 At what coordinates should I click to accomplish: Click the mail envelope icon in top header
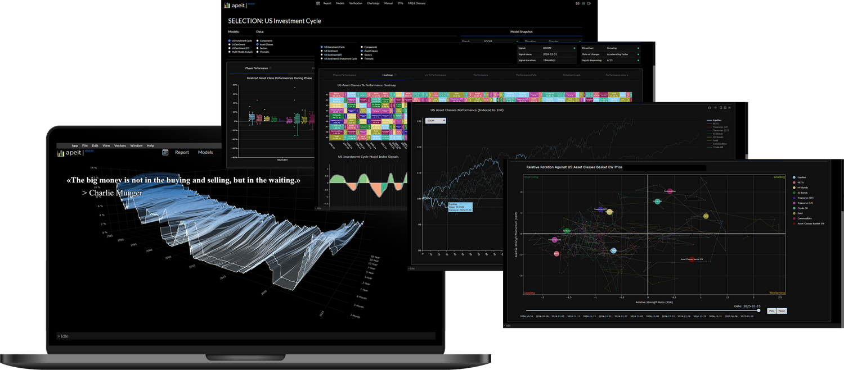click(577, 3)
